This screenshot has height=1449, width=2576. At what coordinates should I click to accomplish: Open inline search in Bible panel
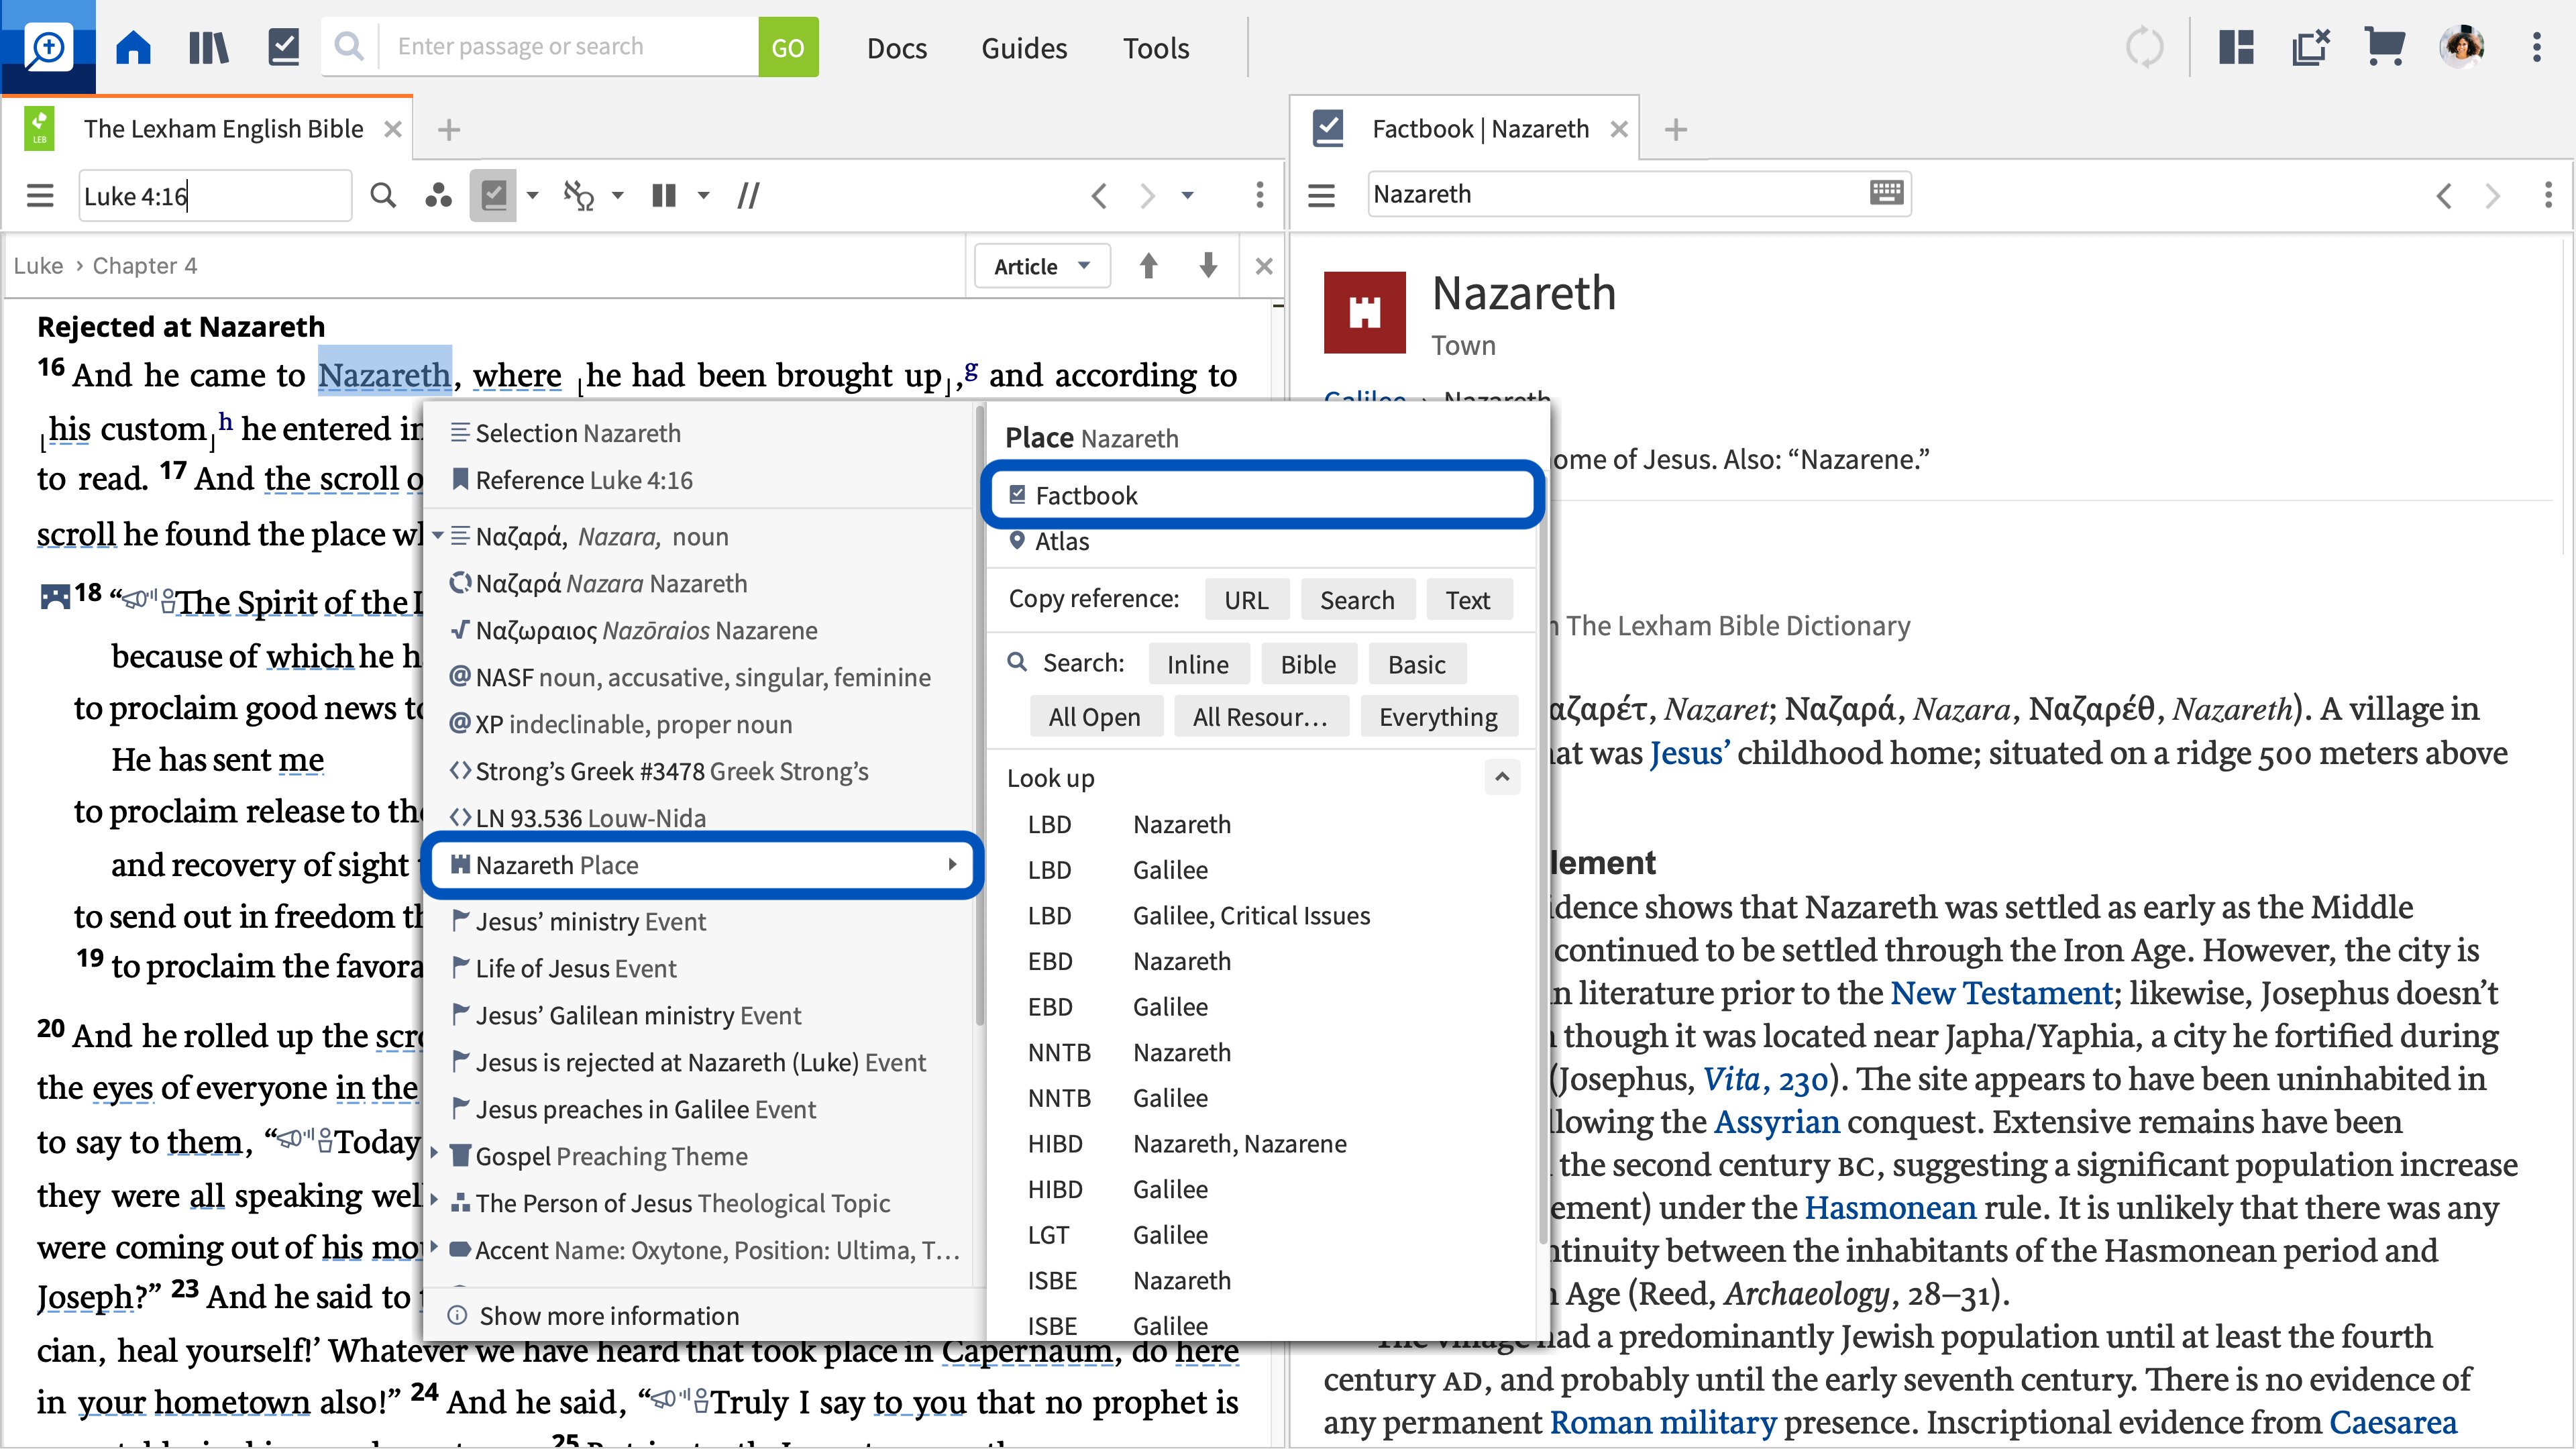383,195
